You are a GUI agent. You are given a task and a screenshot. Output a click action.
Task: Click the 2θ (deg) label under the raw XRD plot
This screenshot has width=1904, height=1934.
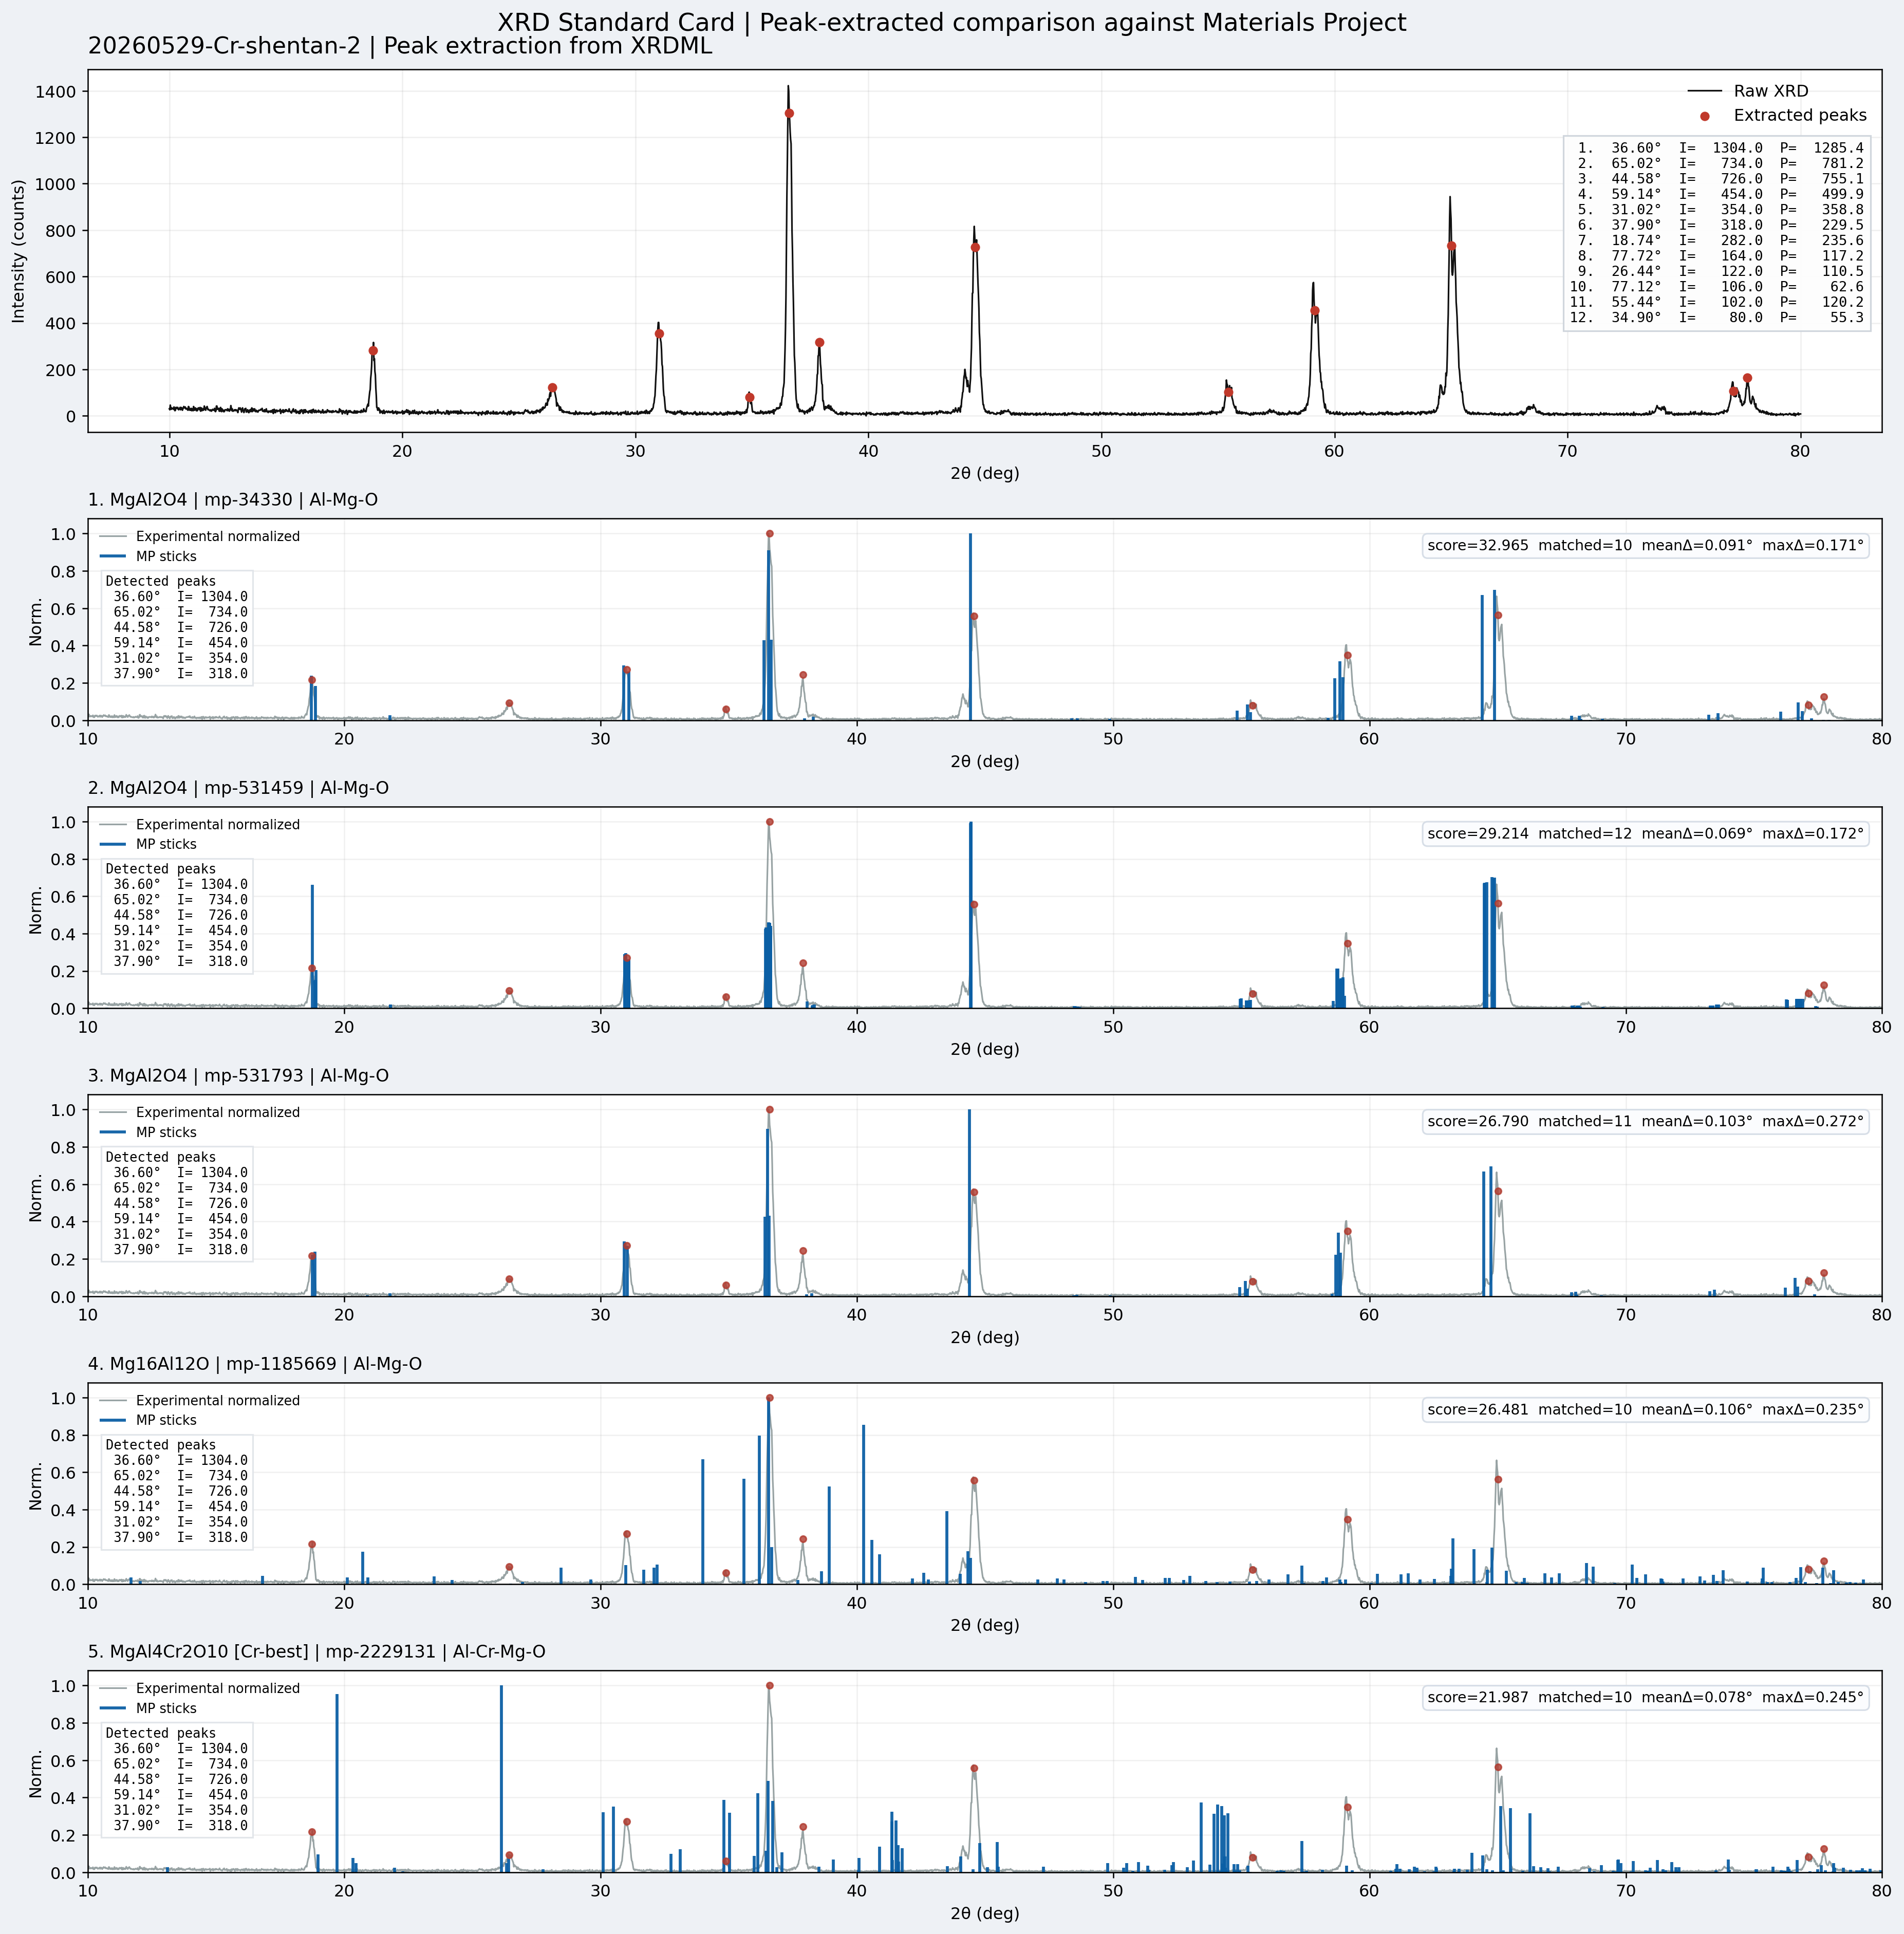coord(985,473)
